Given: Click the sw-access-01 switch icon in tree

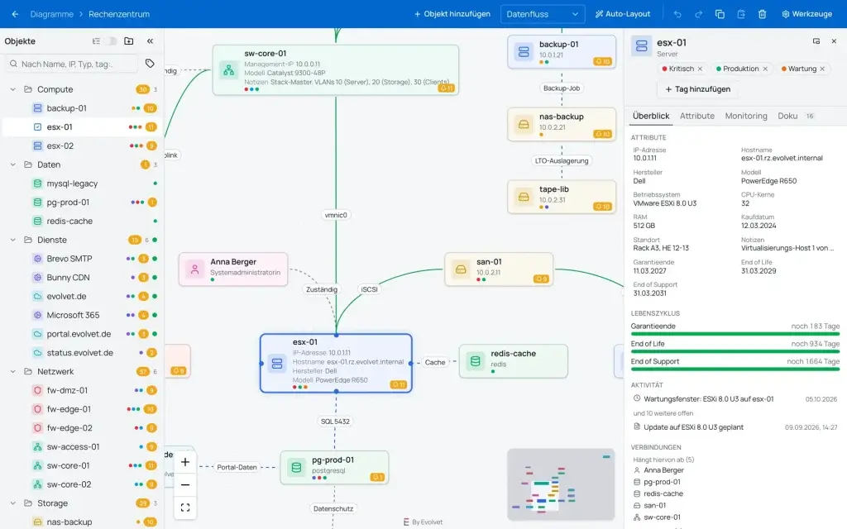Looking at the screenshot, I should point(37,447).
